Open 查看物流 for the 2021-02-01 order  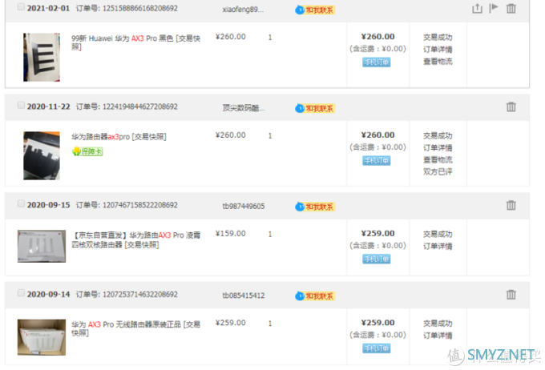pyautogui.click(x=438, y=62)
